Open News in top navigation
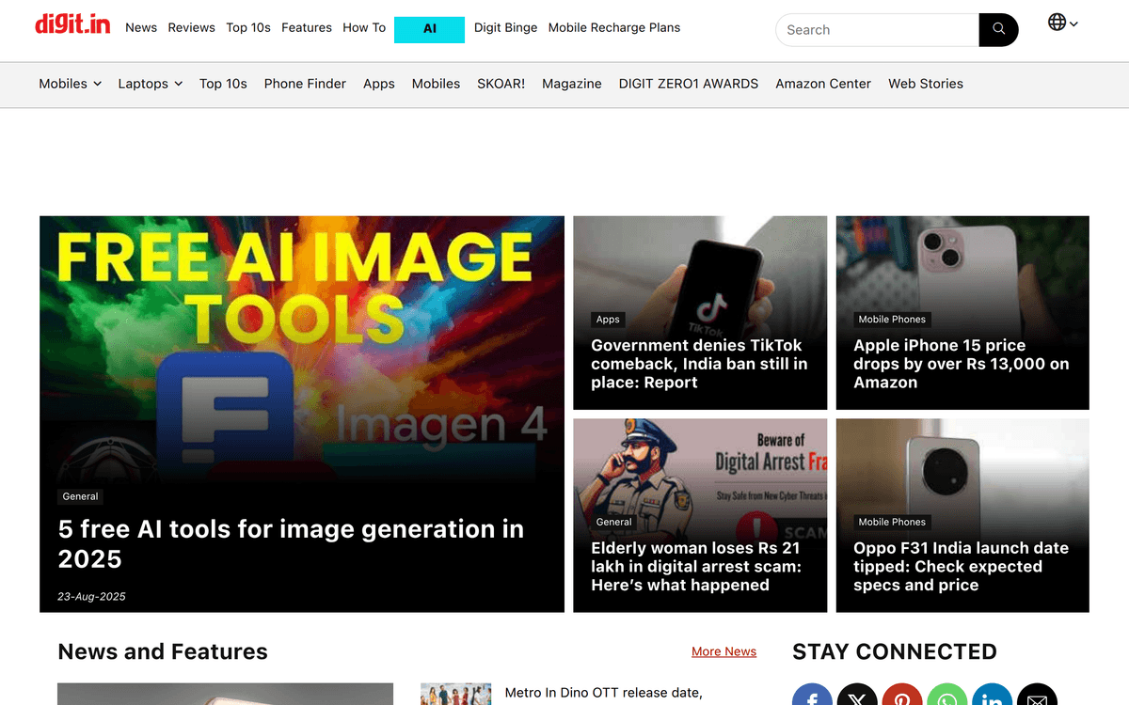 [141, 27]
